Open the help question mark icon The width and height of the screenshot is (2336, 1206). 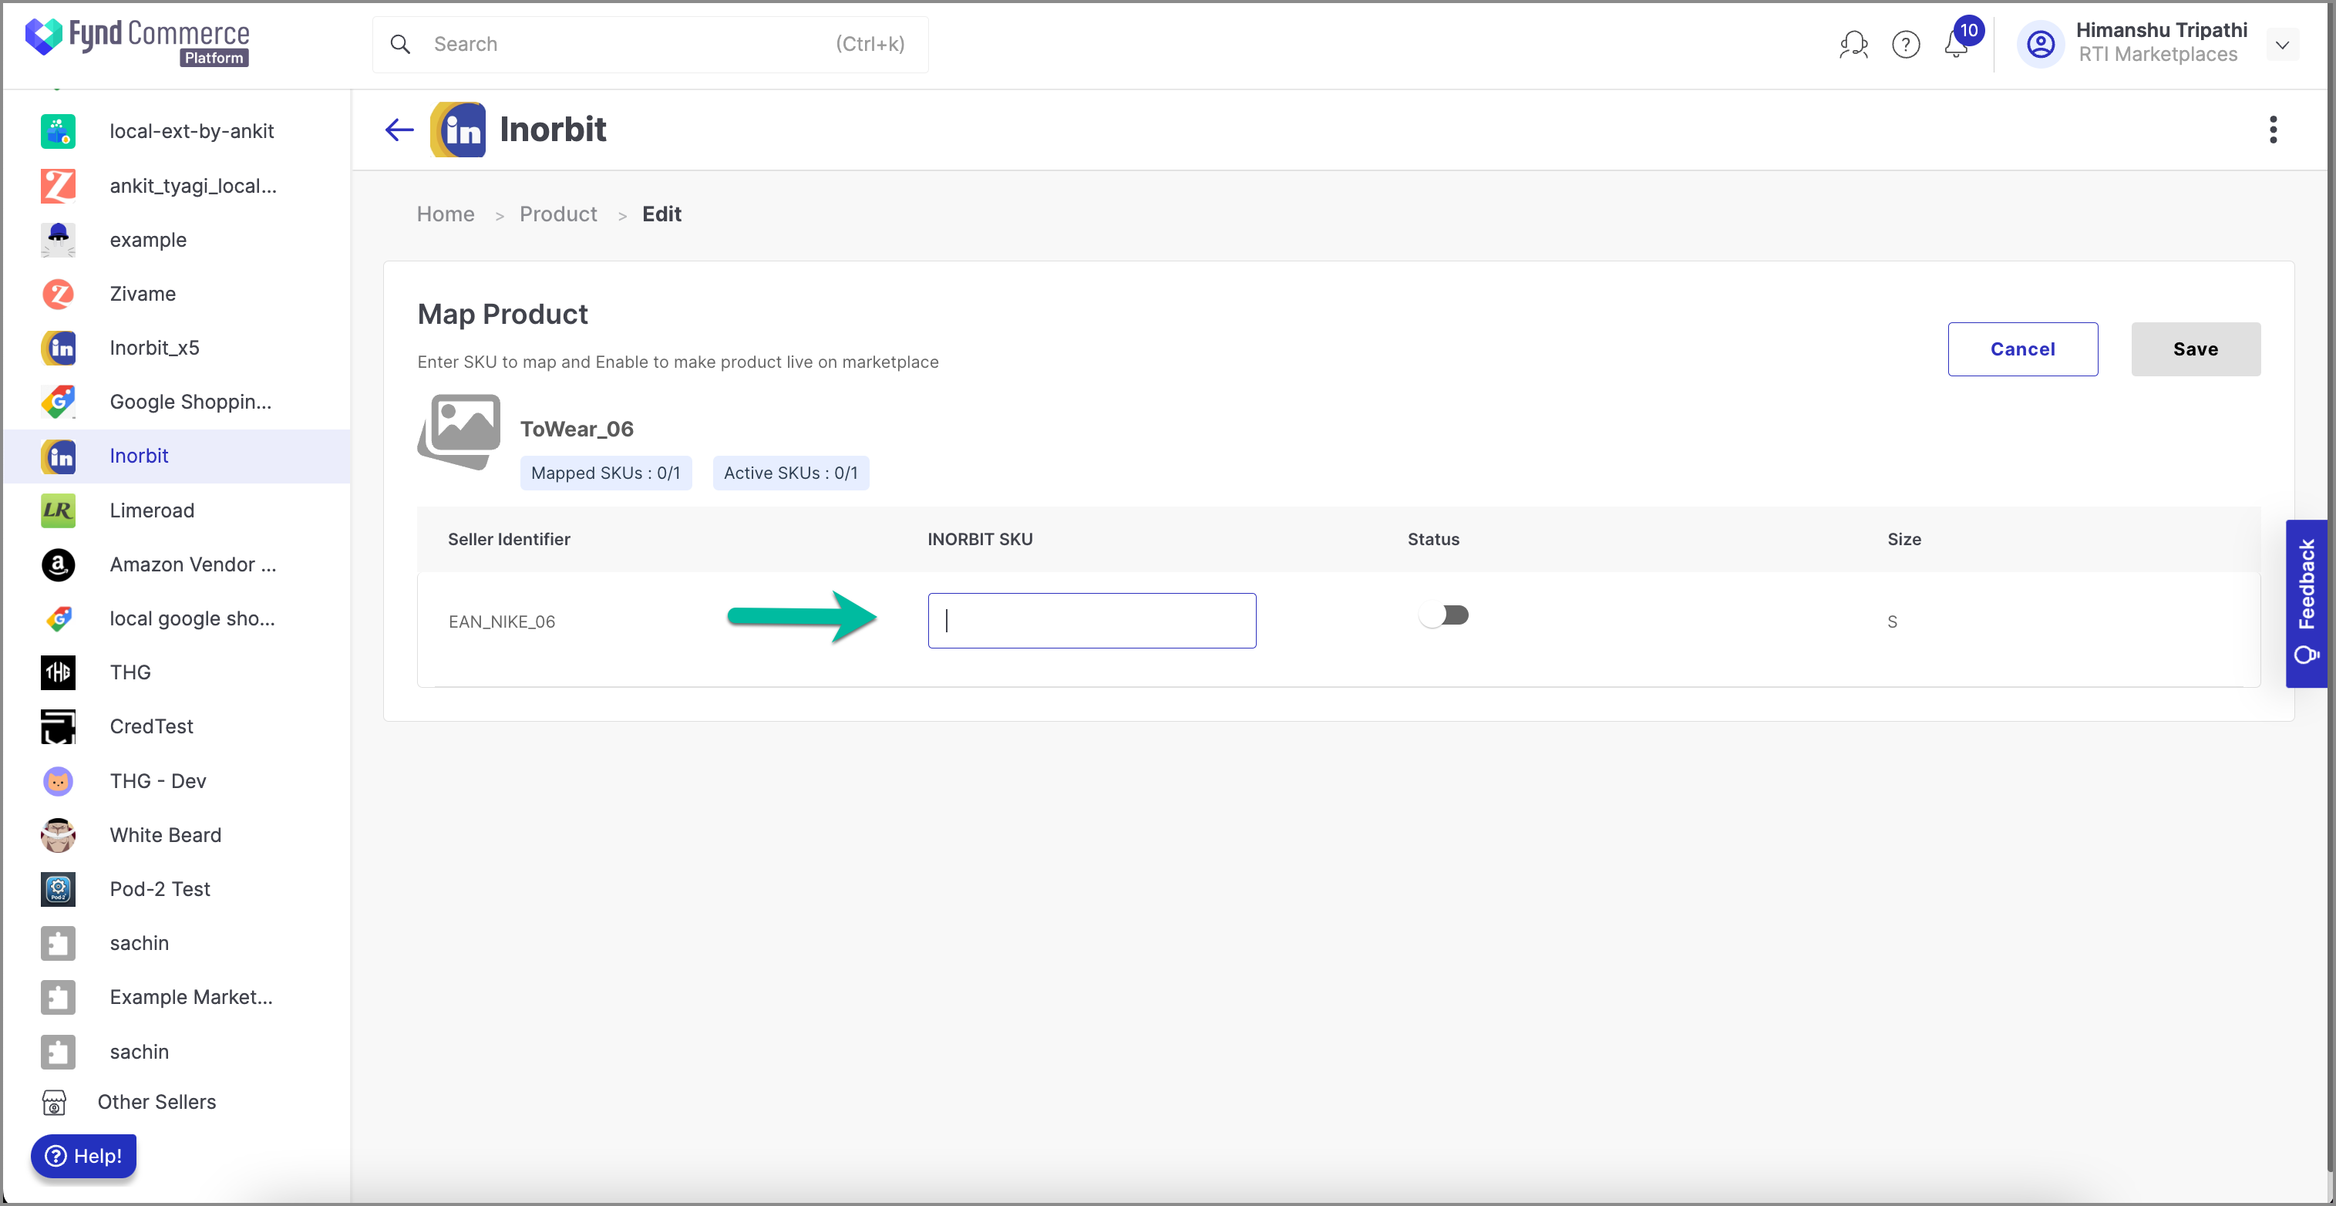click(1905, 45)
